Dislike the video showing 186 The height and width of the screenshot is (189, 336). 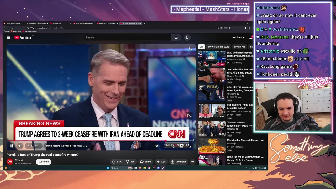click(130, 162)
